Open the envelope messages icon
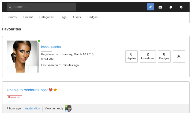 [x=160, y=7]
